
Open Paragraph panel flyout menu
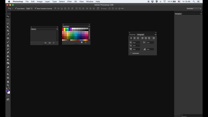[x=155, y=35]
